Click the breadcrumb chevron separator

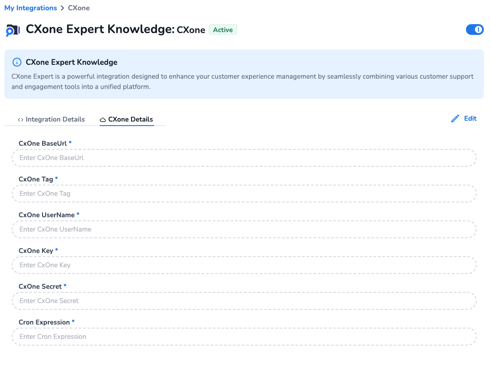(x=62, y=8)
